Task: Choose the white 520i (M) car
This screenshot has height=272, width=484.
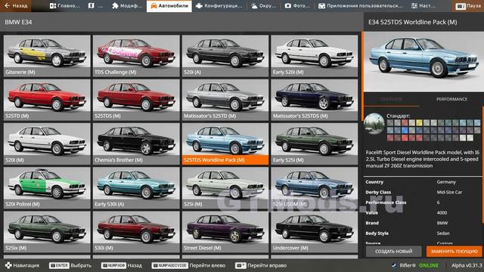Action: tap(47, 144)
